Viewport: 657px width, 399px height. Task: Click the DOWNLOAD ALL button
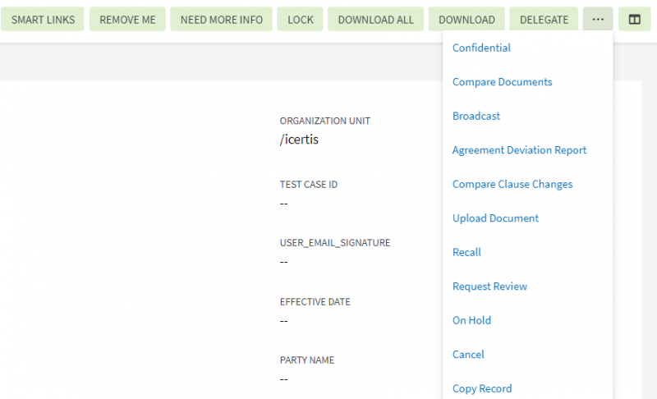[x=376, y=20]
